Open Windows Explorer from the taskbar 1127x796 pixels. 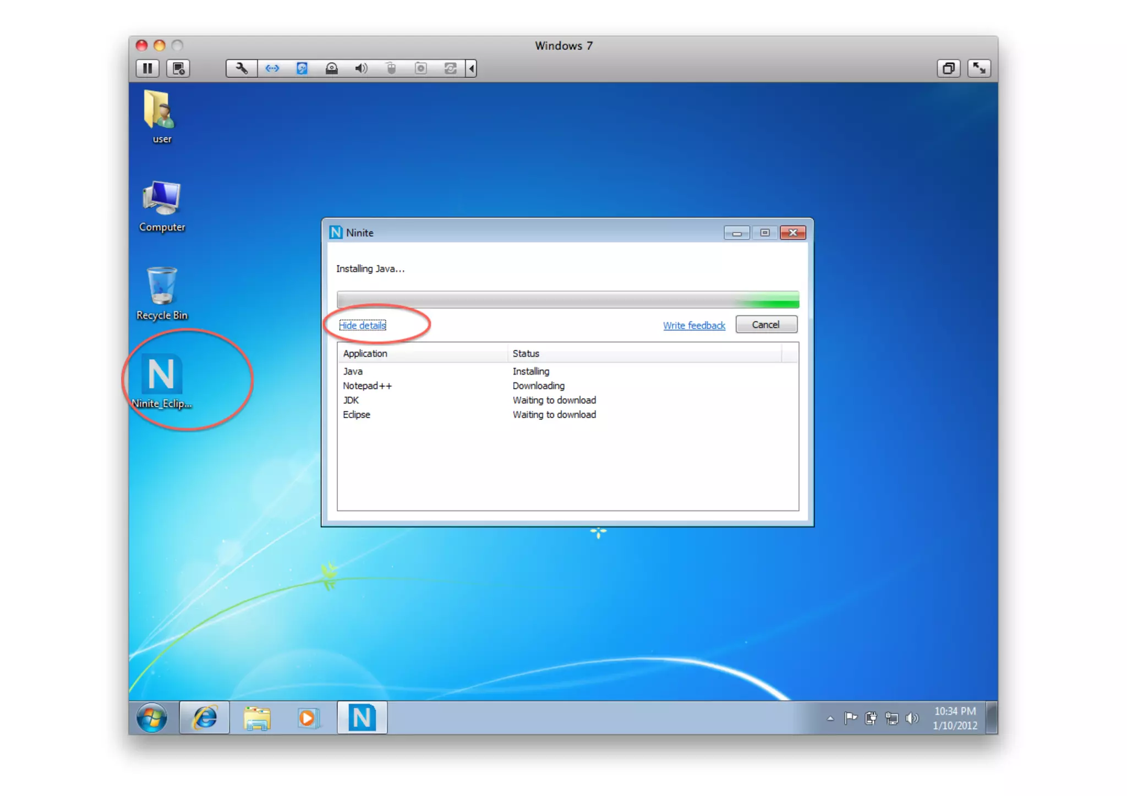[257, 717]
